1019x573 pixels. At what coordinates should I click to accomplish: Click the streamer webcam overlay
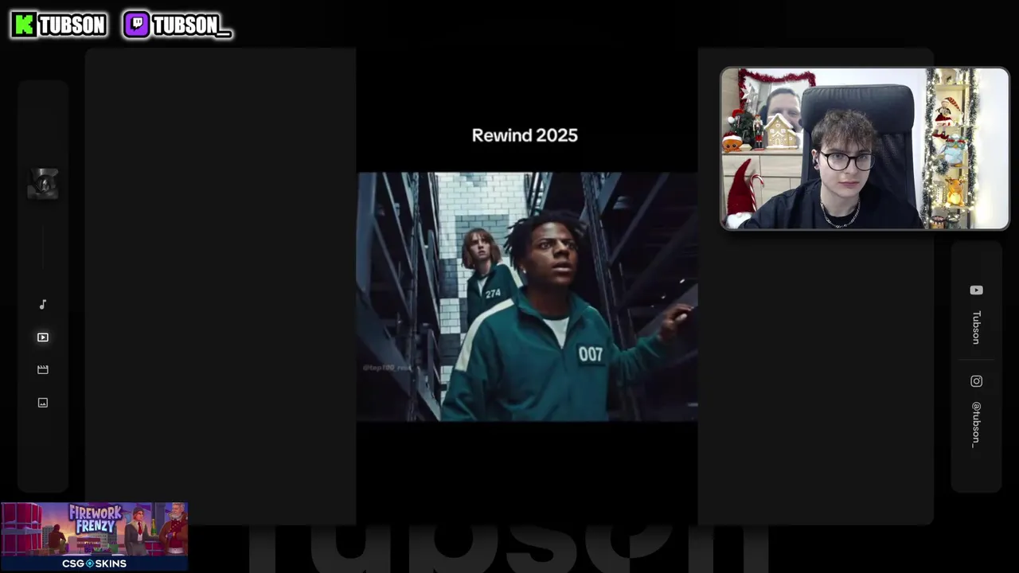point(865,149)
